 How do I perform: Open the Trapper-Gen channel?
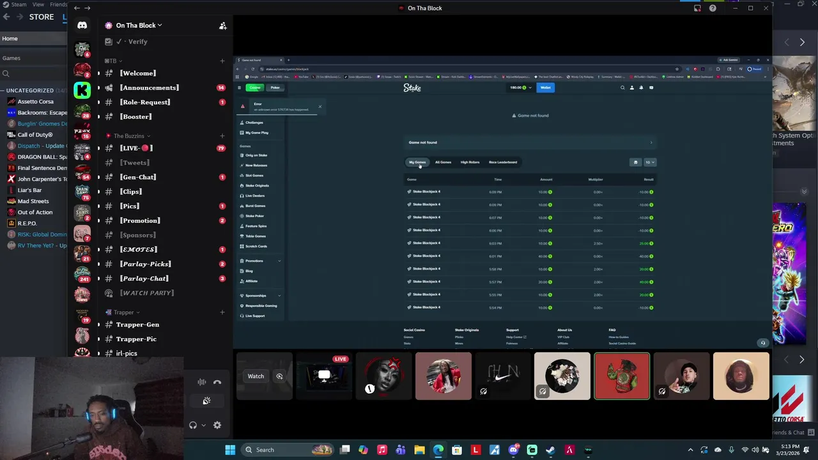137,325
